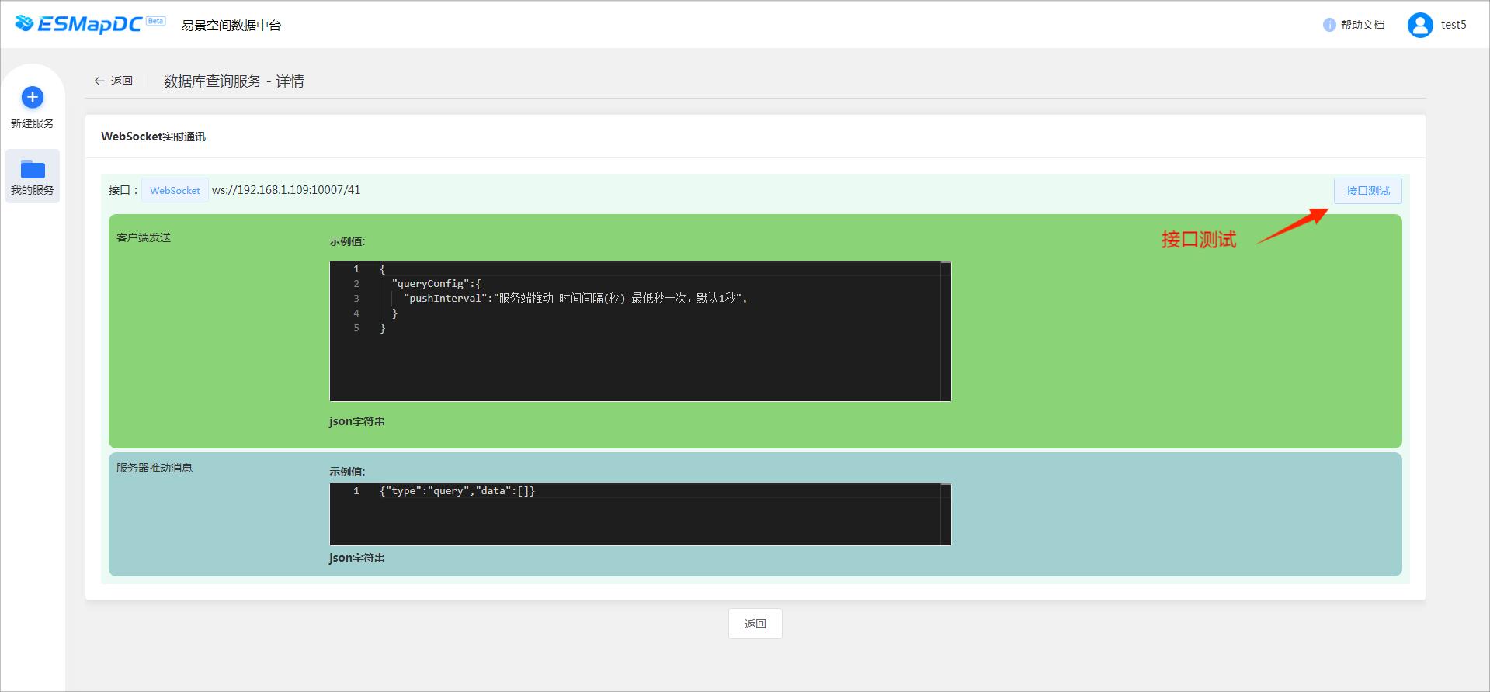Click the WebSocket实时通讯 section title
The width and height of the screenshot is (1490, 692).
(x=153, y=137)
